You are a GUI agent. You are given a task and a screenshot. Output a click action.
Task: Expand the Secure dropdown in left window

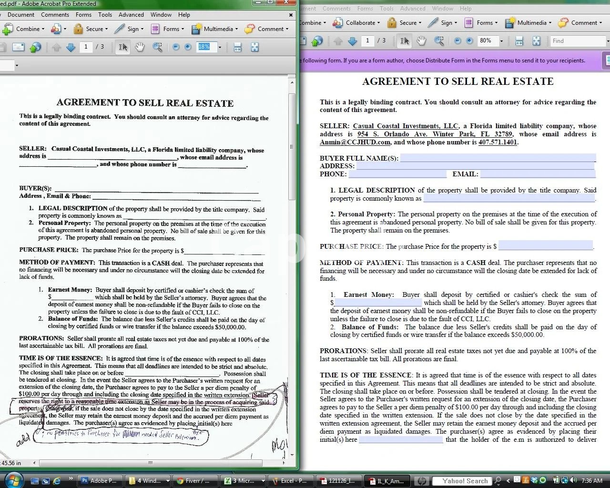tap(90, 29)
